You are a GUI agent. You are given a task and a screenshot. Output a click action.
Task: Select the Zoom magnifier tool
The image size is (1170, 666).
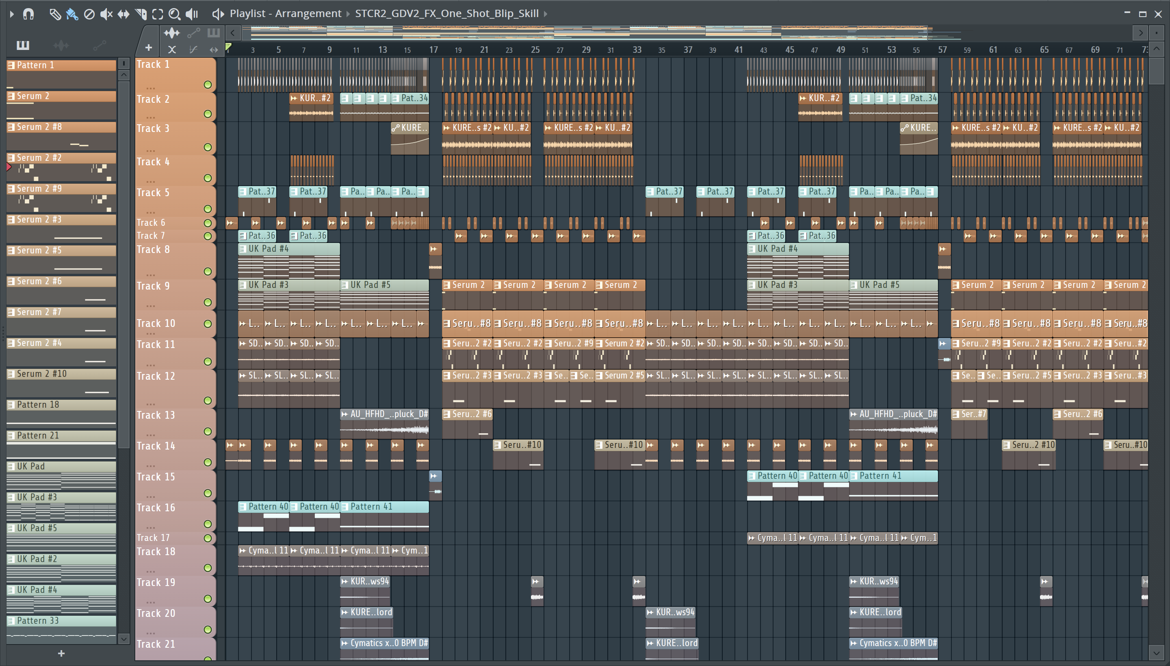coord(174,14)
